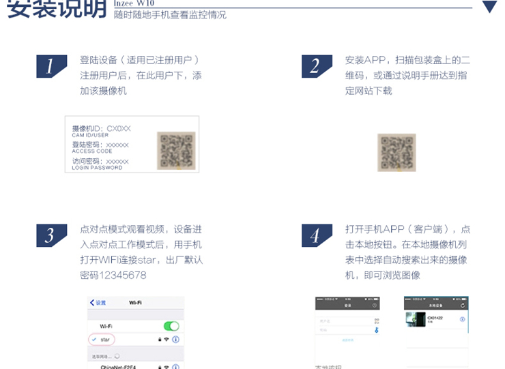Click the step 2 number badge

click(316, 66)
